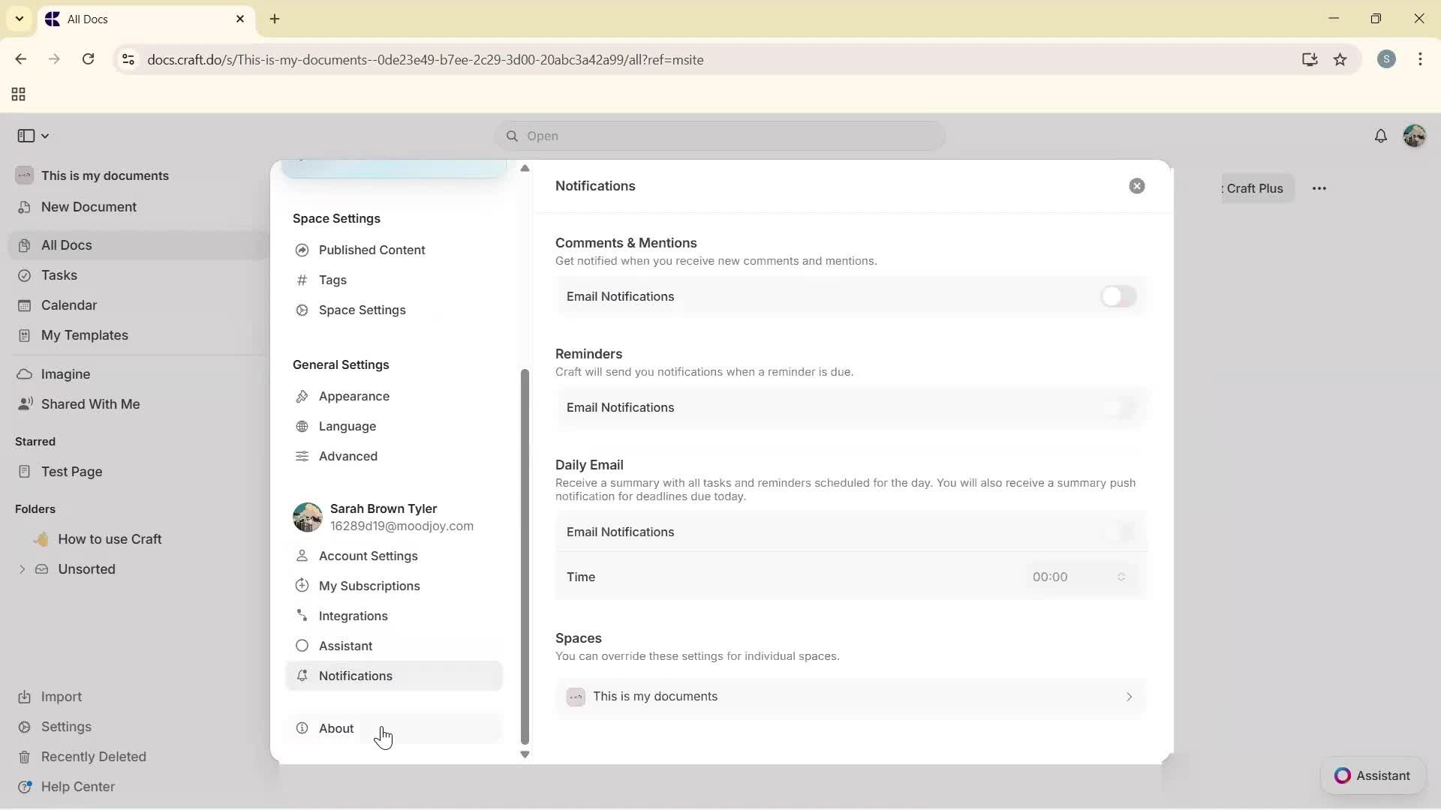Expand the Unsorted folder
The height and width of the screenshot is (810, 1441).
[23, 569]
